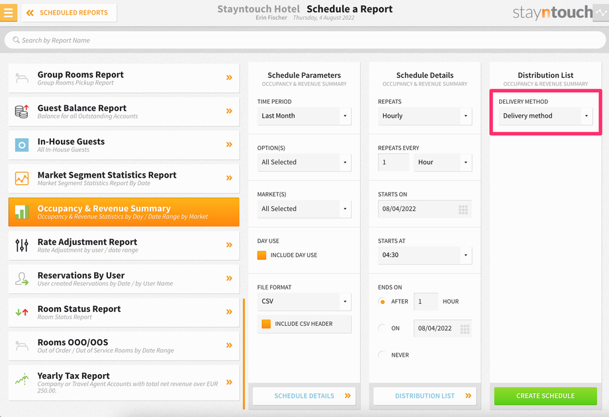Image resolution: width=609 pixels, height=417 pixels.
Task: Select the Guest Balance Report entry
Action: [124, 111]
